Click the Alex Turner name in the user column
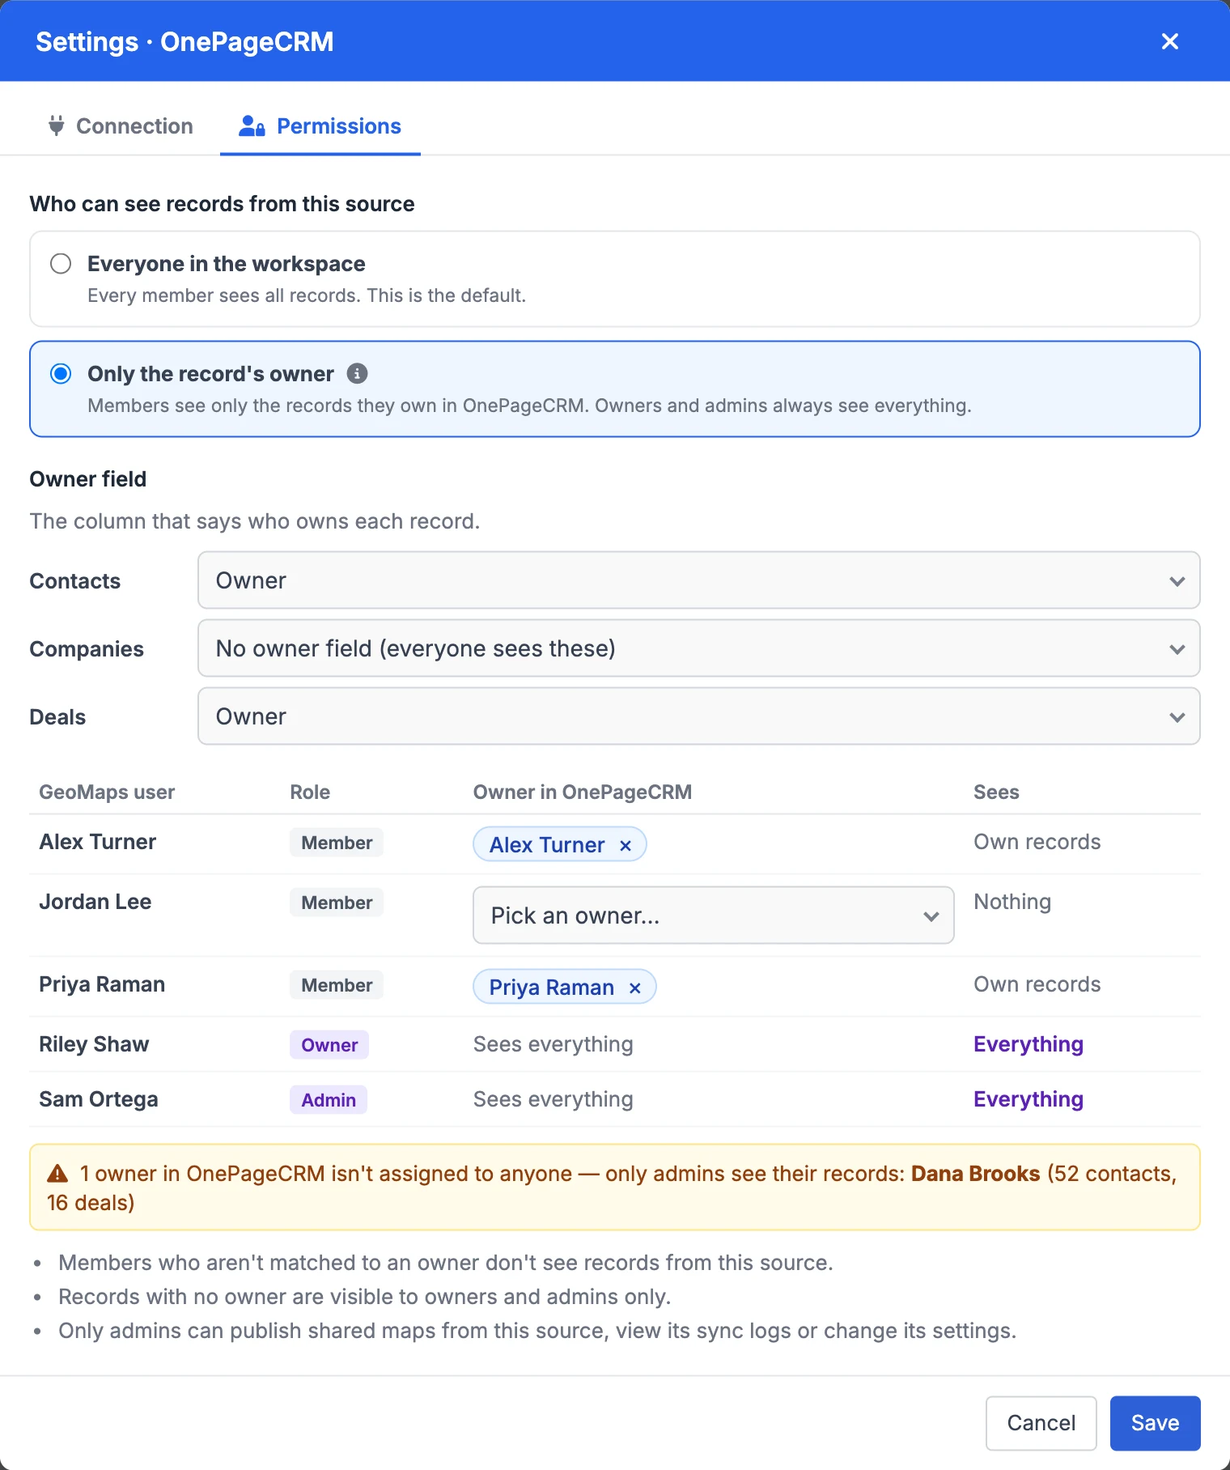 [x=98, y=842]
